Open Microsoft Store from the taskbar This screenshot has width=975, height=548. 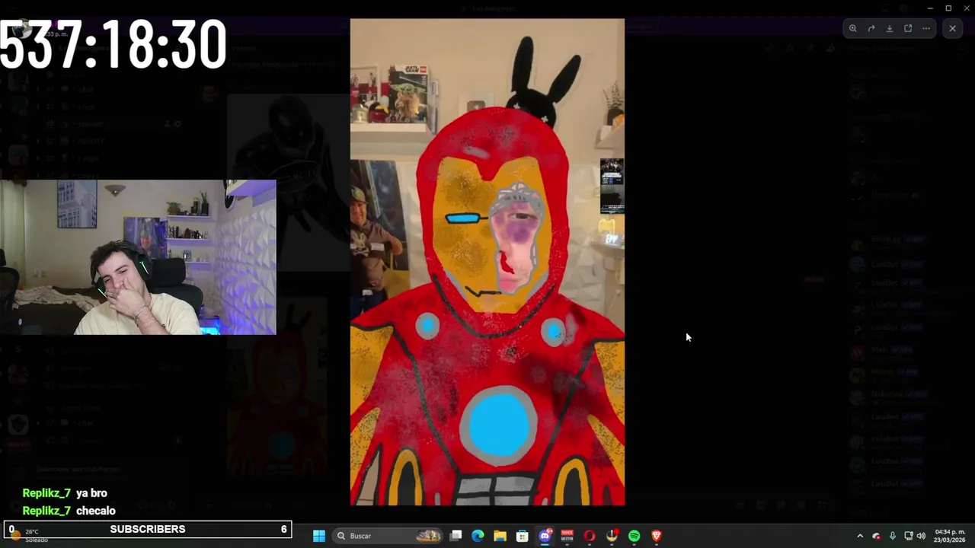(x=522, y=536)
